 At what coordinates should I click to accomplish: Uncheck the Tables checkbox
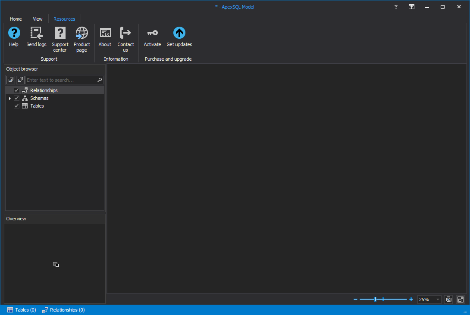click(x=16, y=106)
